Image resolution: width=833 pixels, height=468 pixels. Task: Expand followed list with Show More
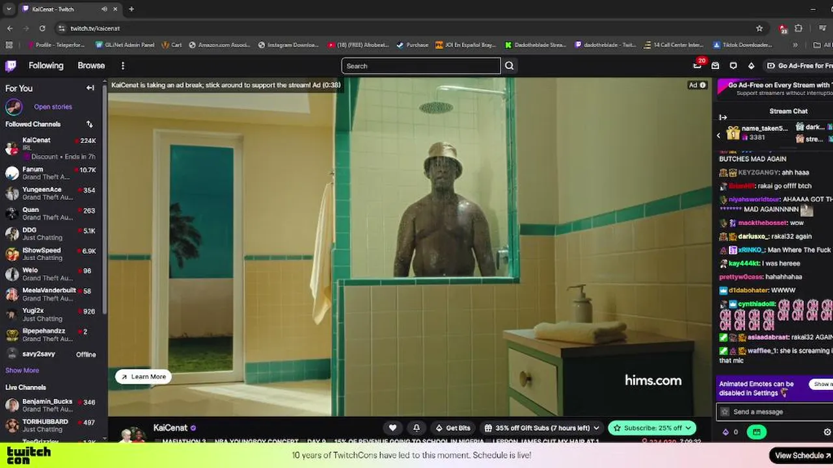pos(22,370)
